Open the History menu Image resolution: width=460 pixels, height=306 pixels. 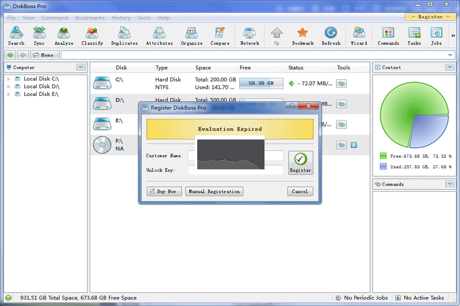[x=121, y=18]
